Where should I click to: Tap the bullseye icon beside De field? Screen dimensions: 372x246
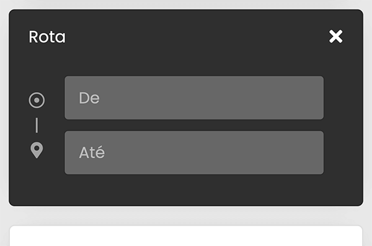point(37,100)
